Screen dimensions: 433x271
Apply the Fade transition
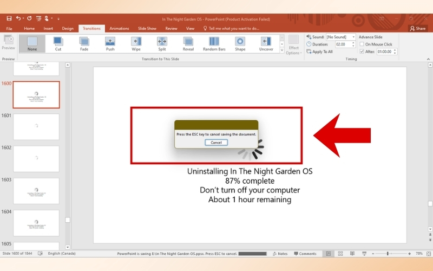pos(84,44)
